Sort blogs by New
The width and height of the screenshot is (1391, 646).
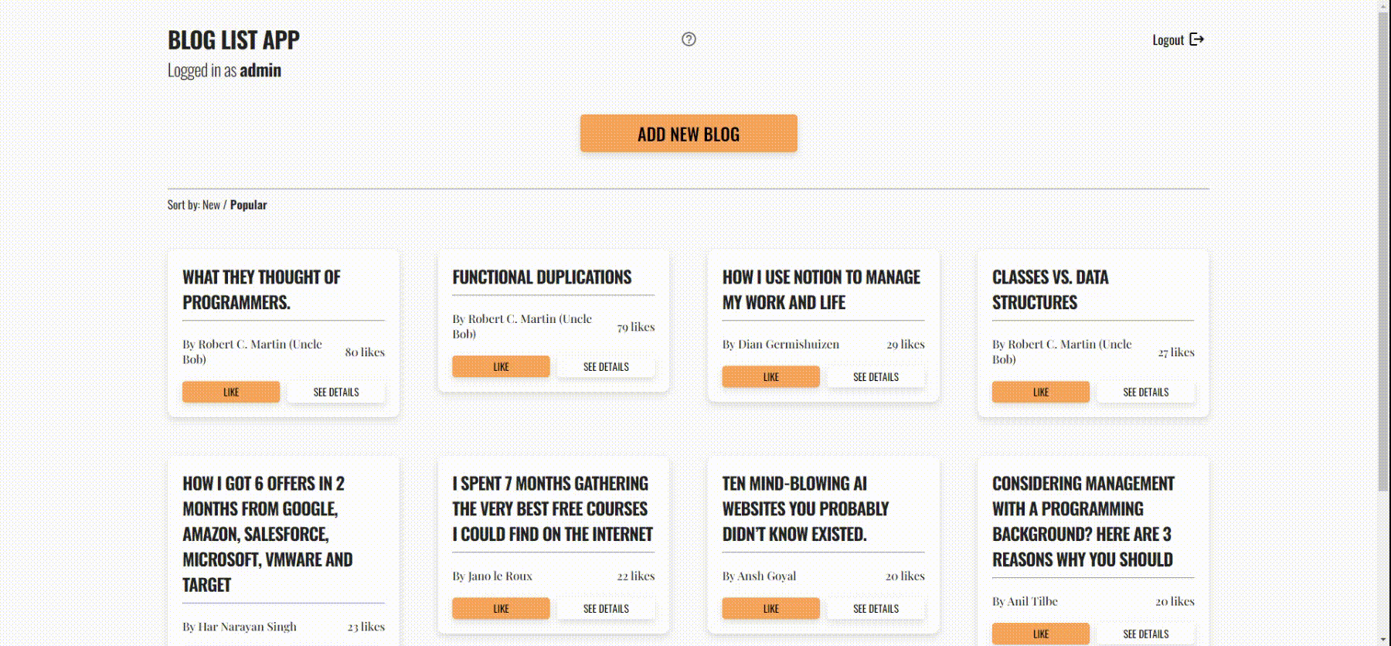pyautogui.click(x=211, y=205)
